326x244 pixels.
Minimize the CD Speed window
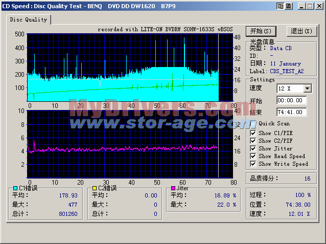(x=301, y=6)
